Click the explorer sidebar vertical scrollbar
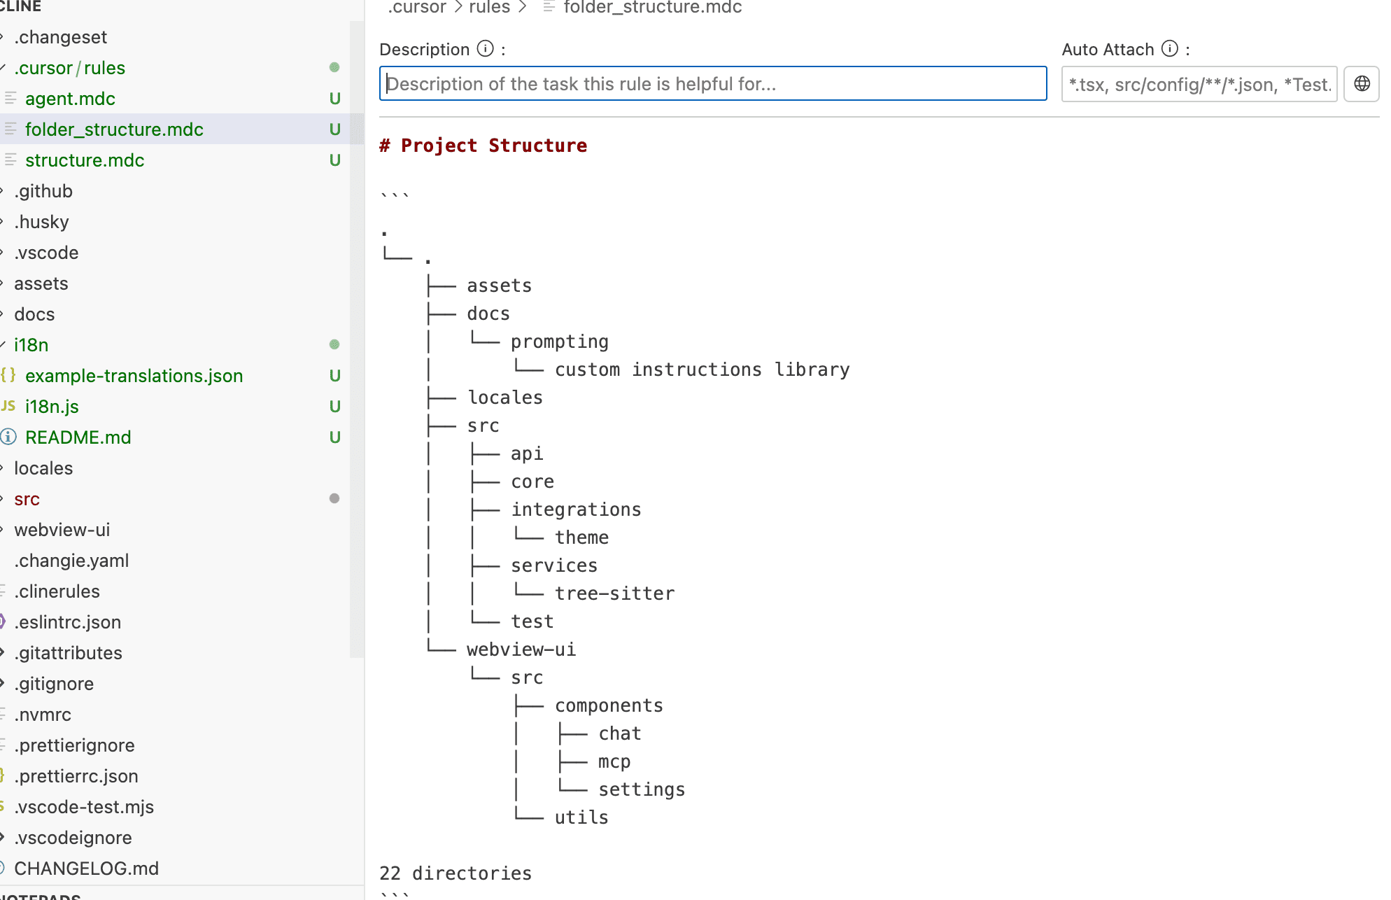Screen dimensions: 1391x900 [x=357, y=339]
